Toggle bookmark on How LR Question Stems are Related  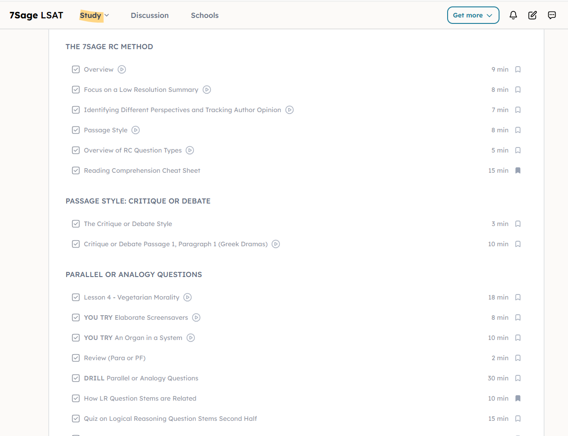[x=518, y=398]
